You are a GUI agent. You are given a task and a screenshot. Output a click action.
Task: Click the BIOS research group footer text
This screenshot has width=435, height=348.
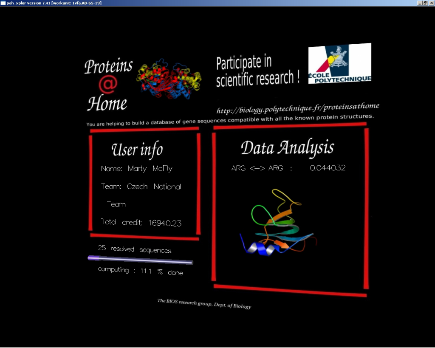coord(204,303)
